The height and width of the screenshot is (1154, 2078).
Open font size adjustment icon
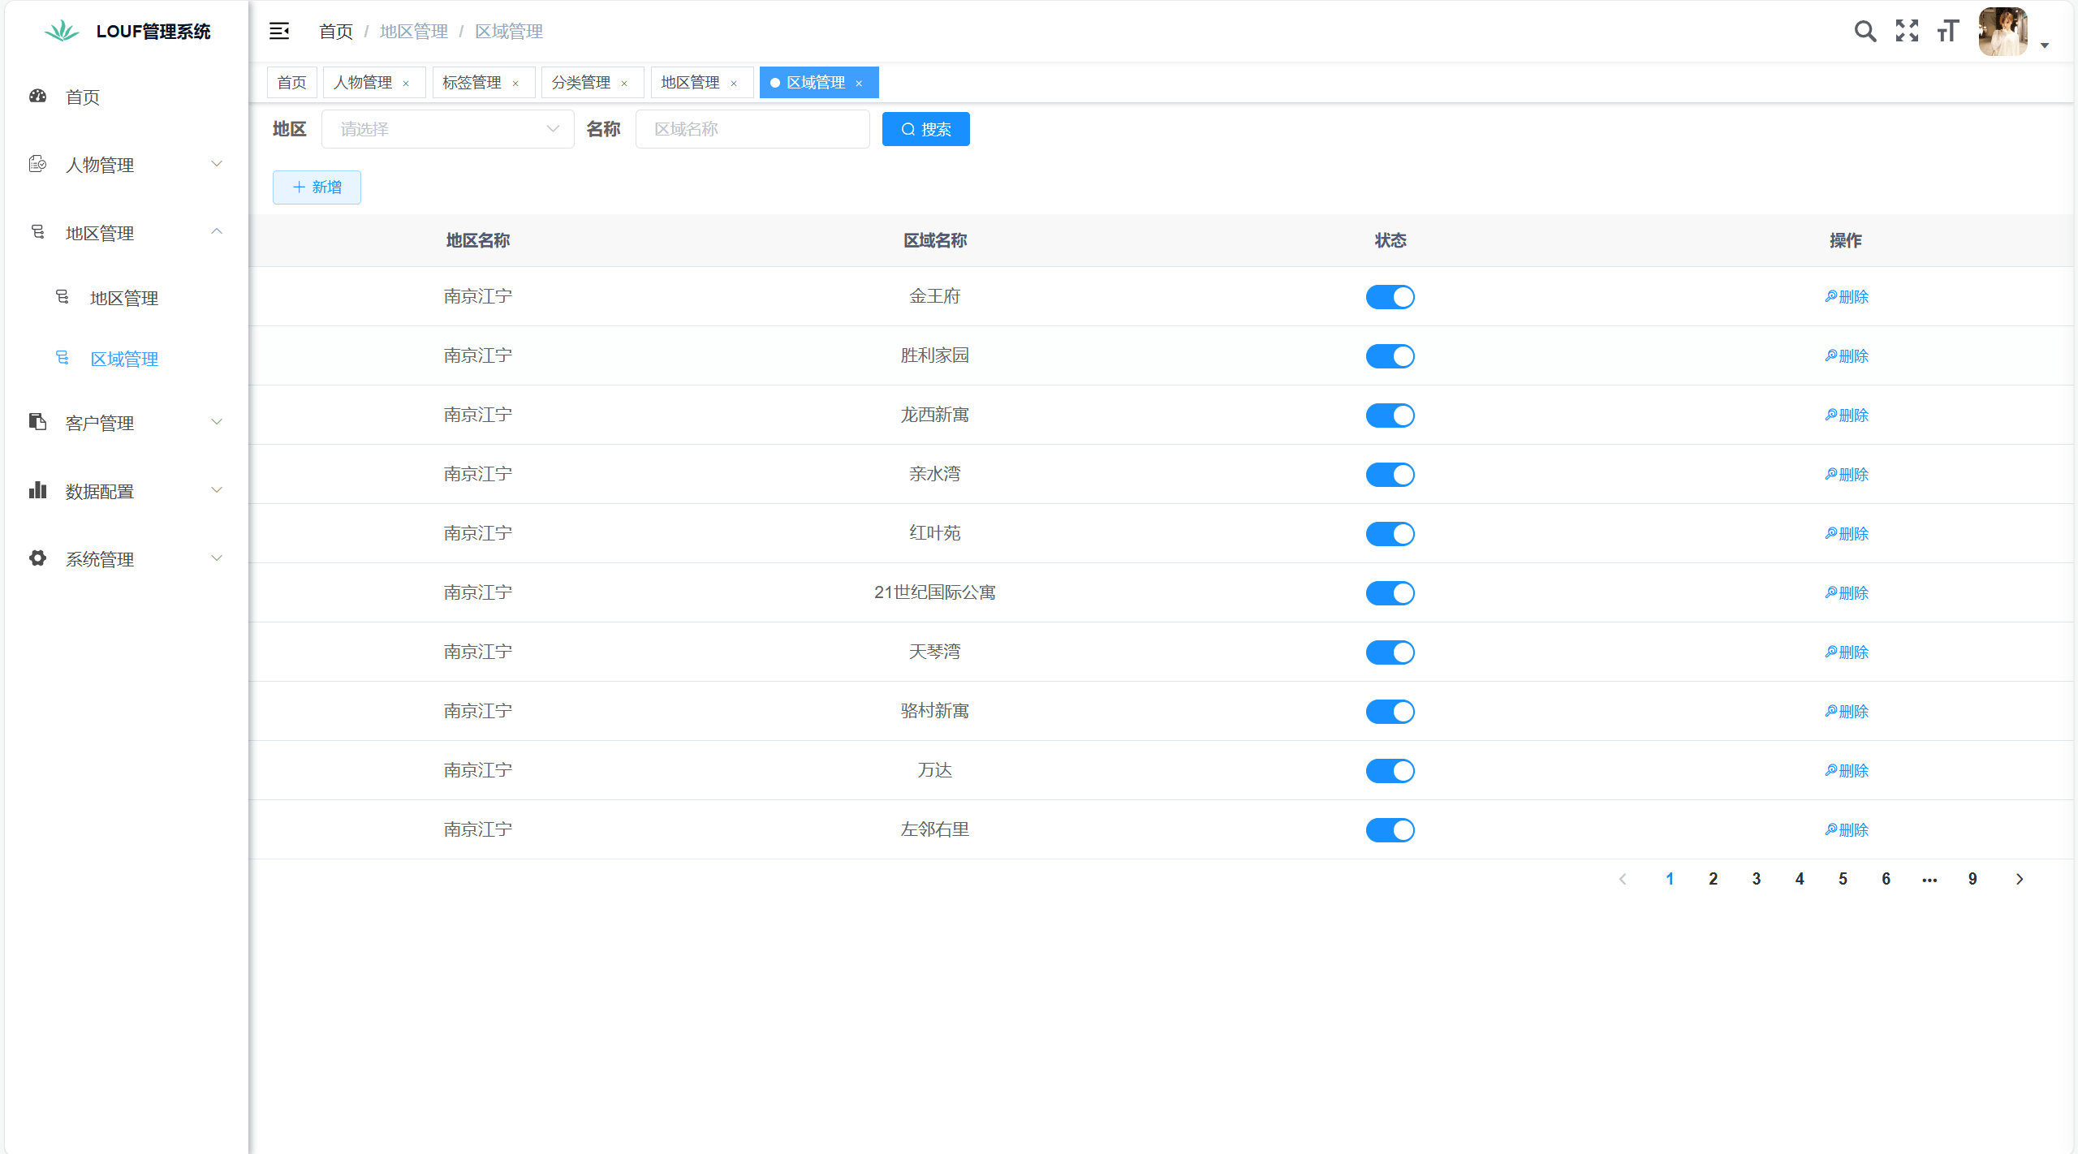click(x=1948, y=31)
